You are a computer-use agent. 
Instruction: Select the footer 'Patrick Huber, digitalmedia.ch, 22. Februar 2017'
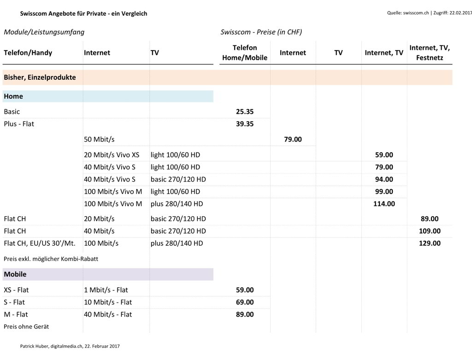point(70,346)
